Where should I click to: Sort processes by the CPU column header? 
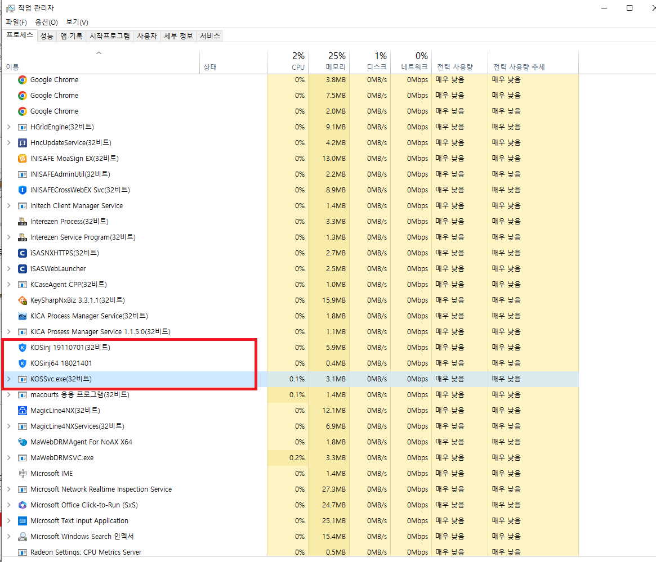(x=288, y=62)
